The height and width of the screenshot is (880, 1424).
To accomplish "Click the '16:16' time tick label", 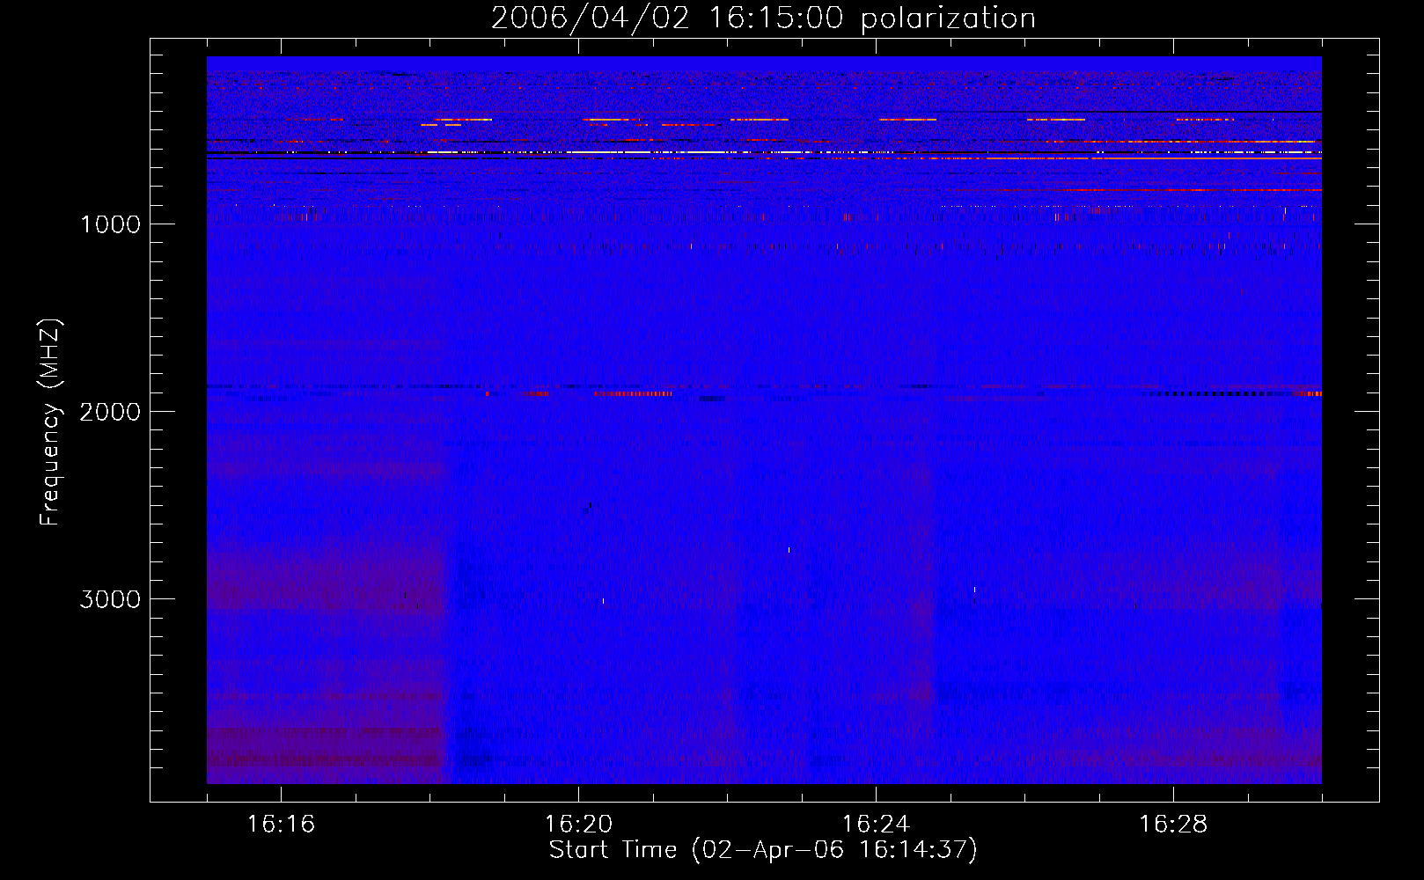I will coord(281,825).
